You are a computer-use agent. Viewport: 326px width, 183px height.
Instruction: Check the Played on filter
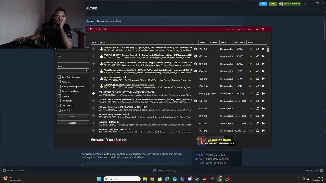pos(59,82)
